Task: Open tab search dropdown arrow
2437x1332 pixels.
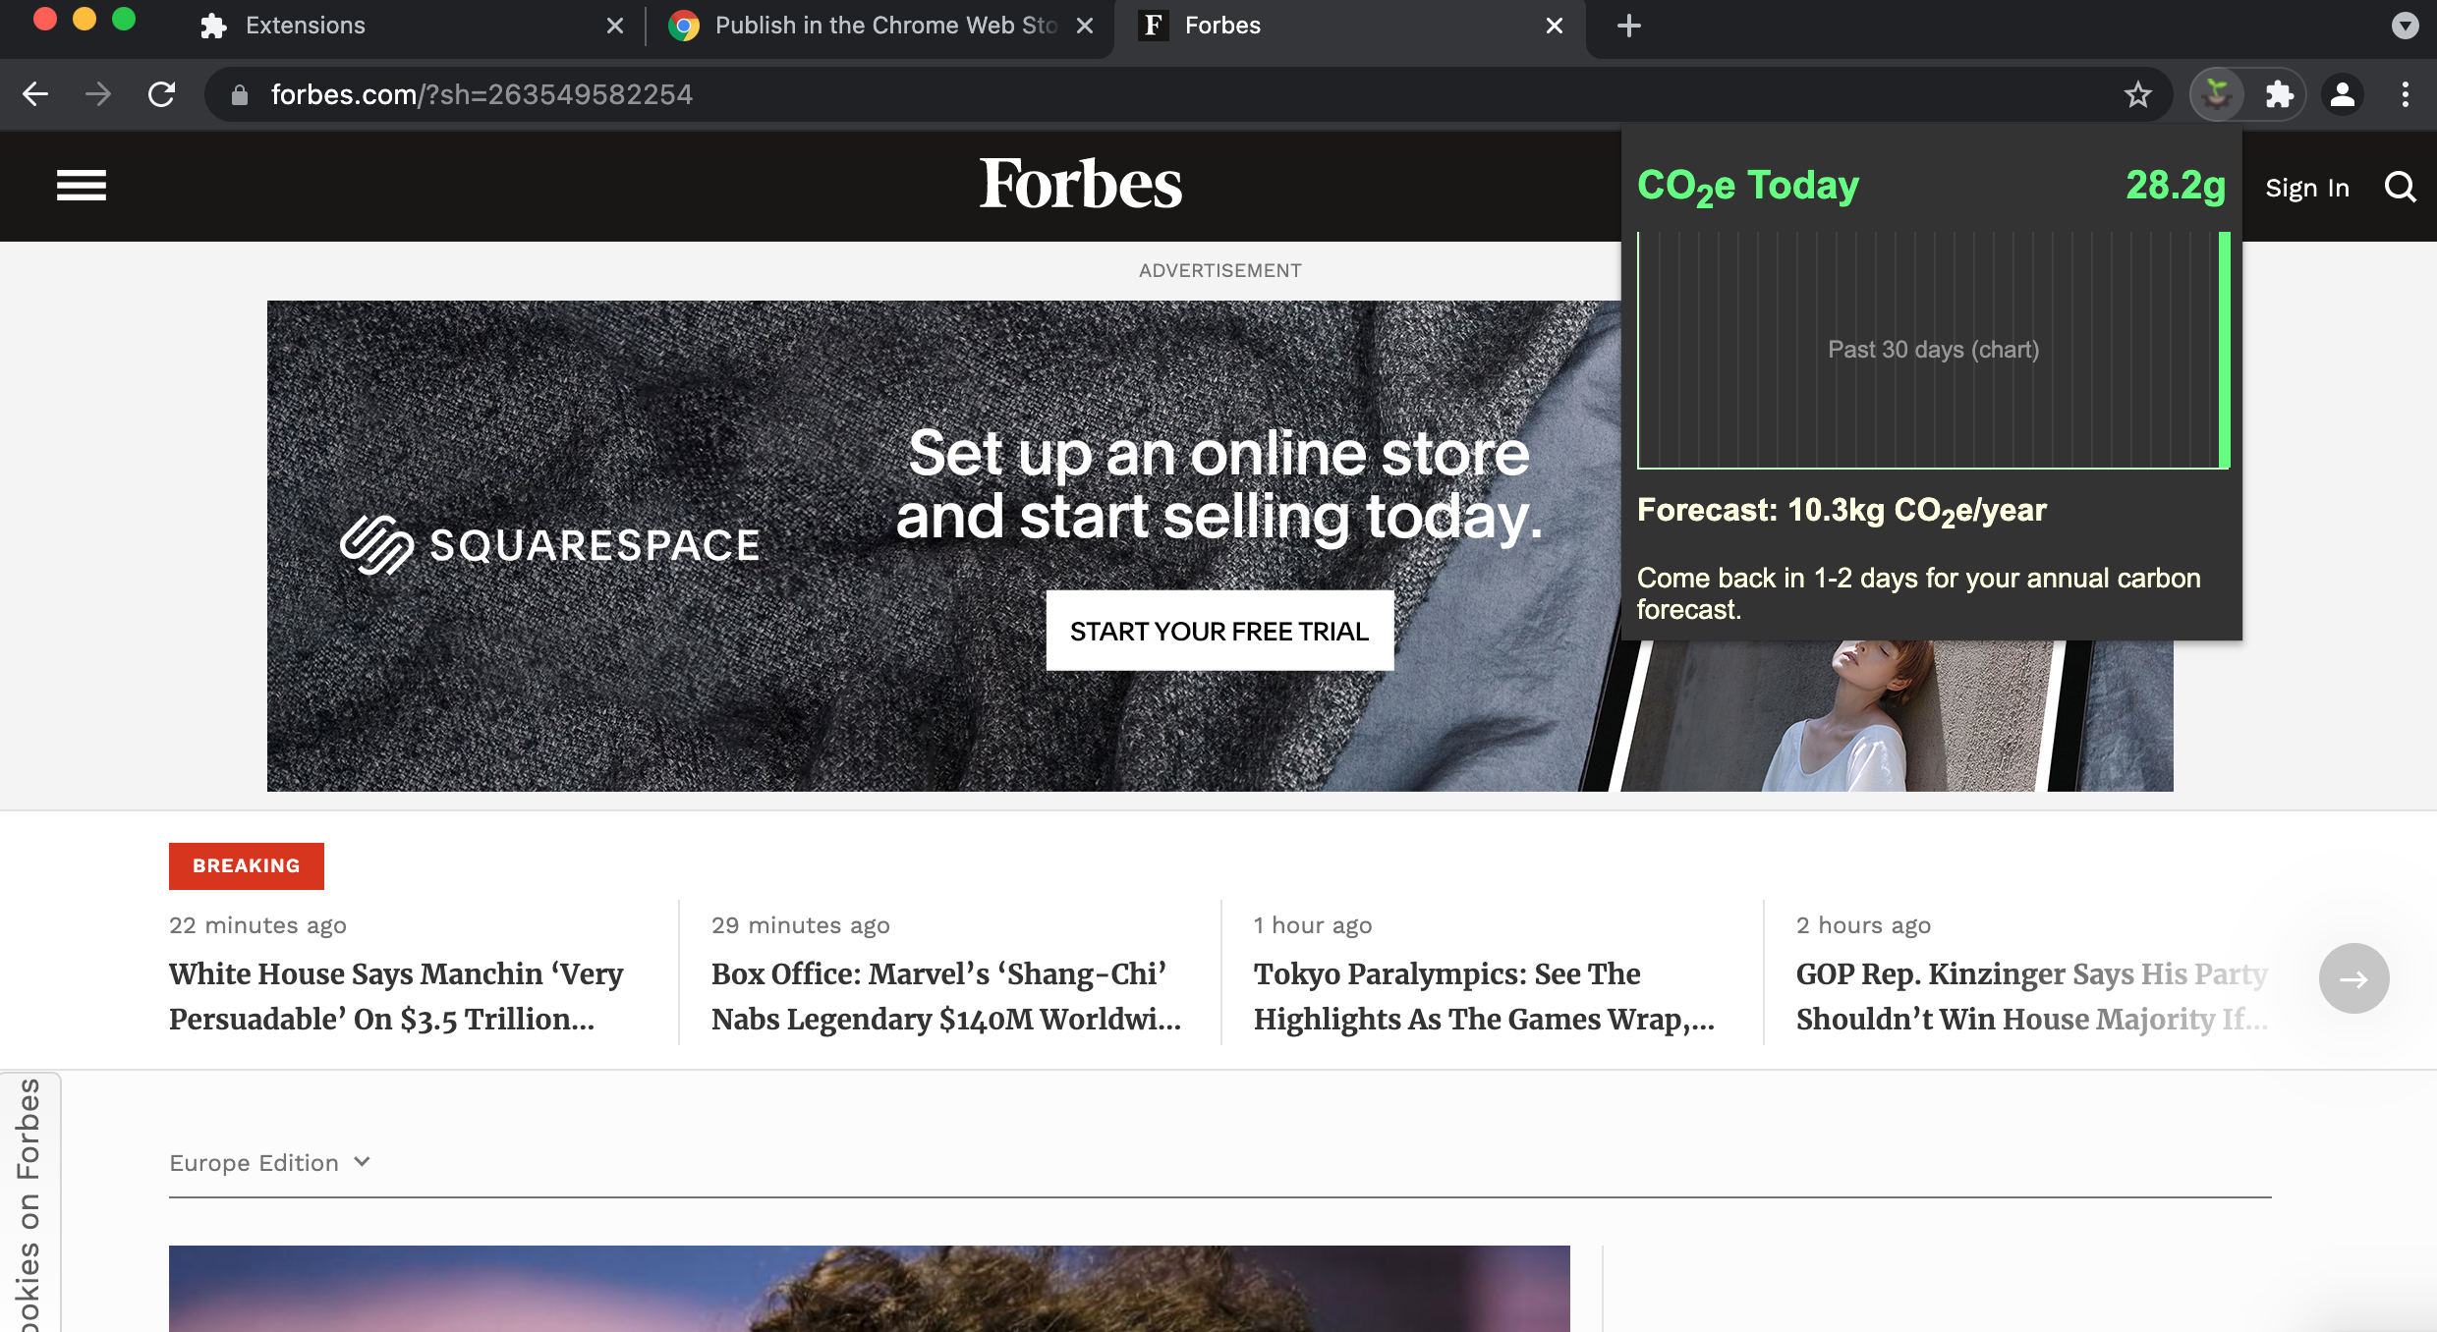Action: (2405, 26)
